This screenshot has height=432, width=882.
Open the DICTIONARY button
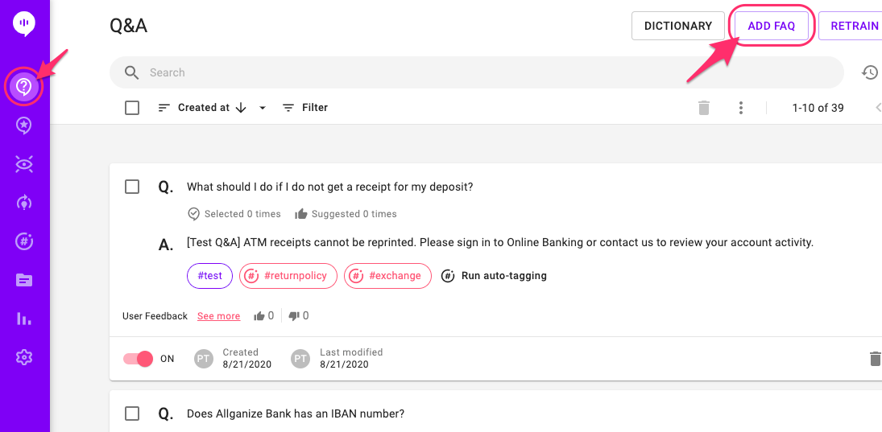(677, 26)
